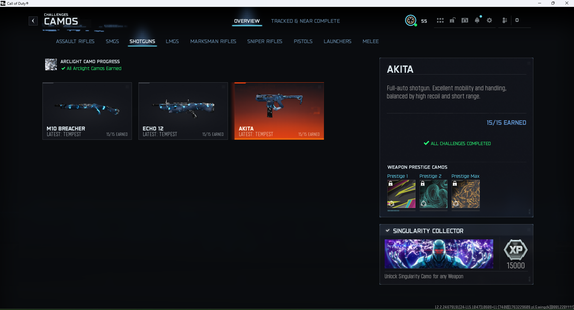574x310 pixels.
Task: Toggle tracking square on Echo 12 card
Action: [x=223, y=87]
